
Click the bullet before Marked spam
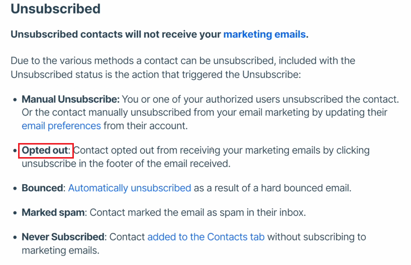(15, 213)
